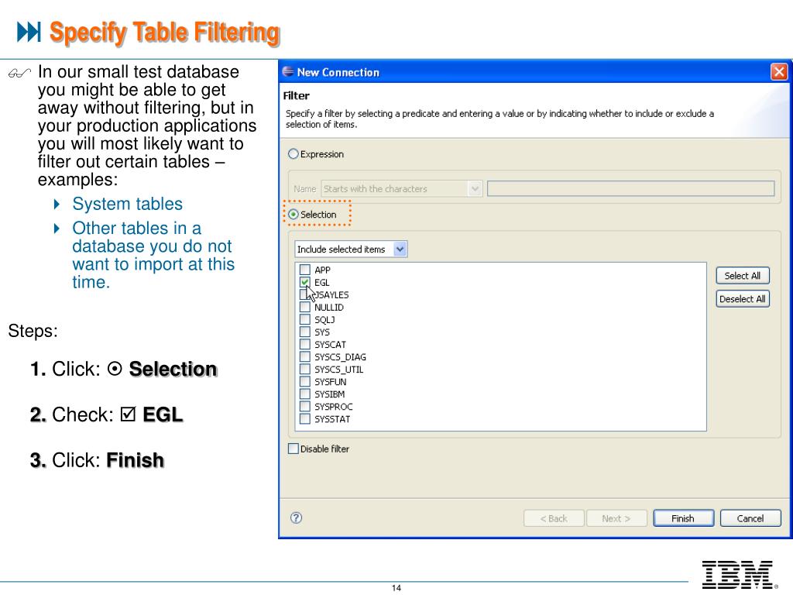Open the Include selected items dropdown
Viewport: 793px width, 595px height.
[400, 249]
